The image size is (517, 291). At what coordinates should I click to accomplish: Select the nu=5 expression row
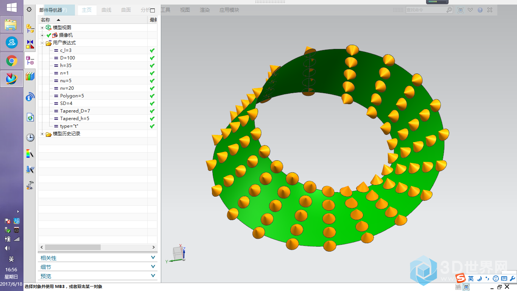coord(98,81)
